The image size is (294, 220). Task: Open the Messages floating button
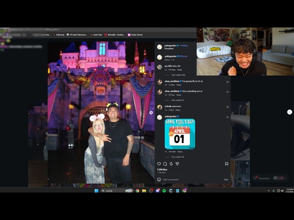(270, 178)
